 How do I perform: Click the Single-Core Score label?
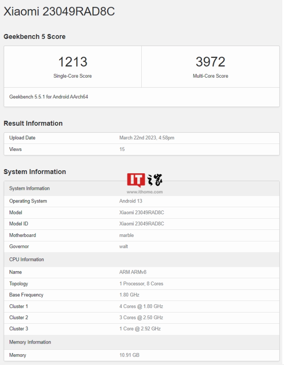72,76
